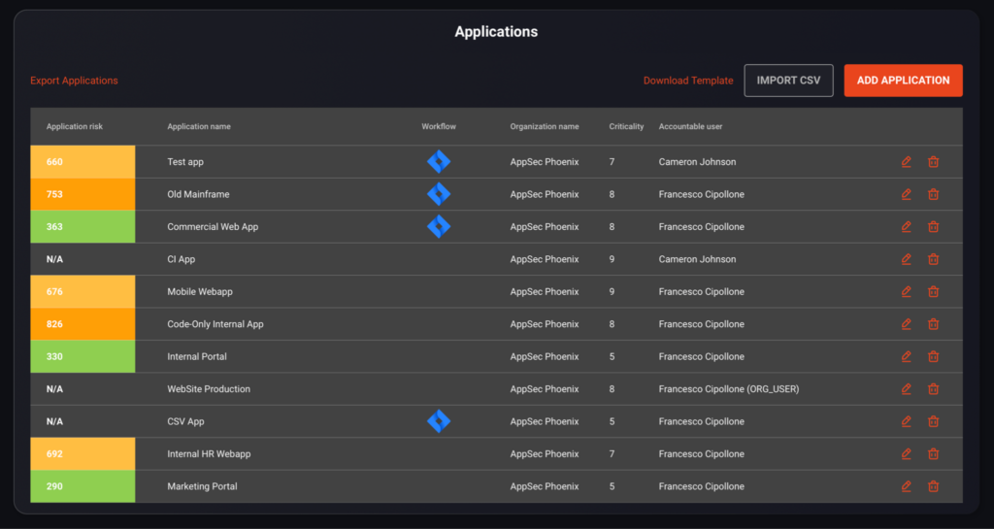Viewport: 994px width, 529px height.
Task: Click the Mobile Webapp name
Action: pos(200,291)
